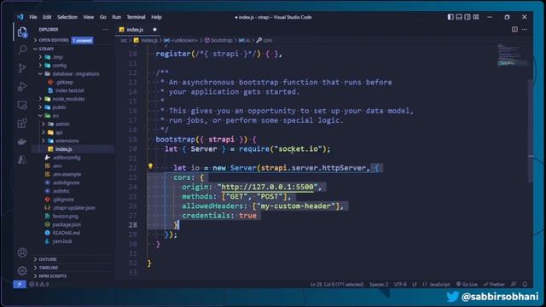Open favicon.png in the file tree

(65, 216)
